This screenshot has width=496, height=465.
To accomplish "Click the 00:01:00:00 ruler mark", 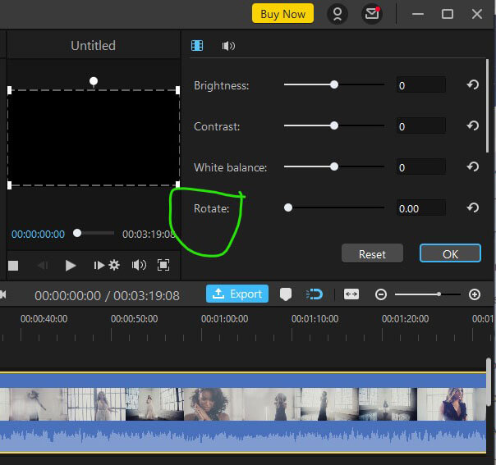I will [224, 319].
